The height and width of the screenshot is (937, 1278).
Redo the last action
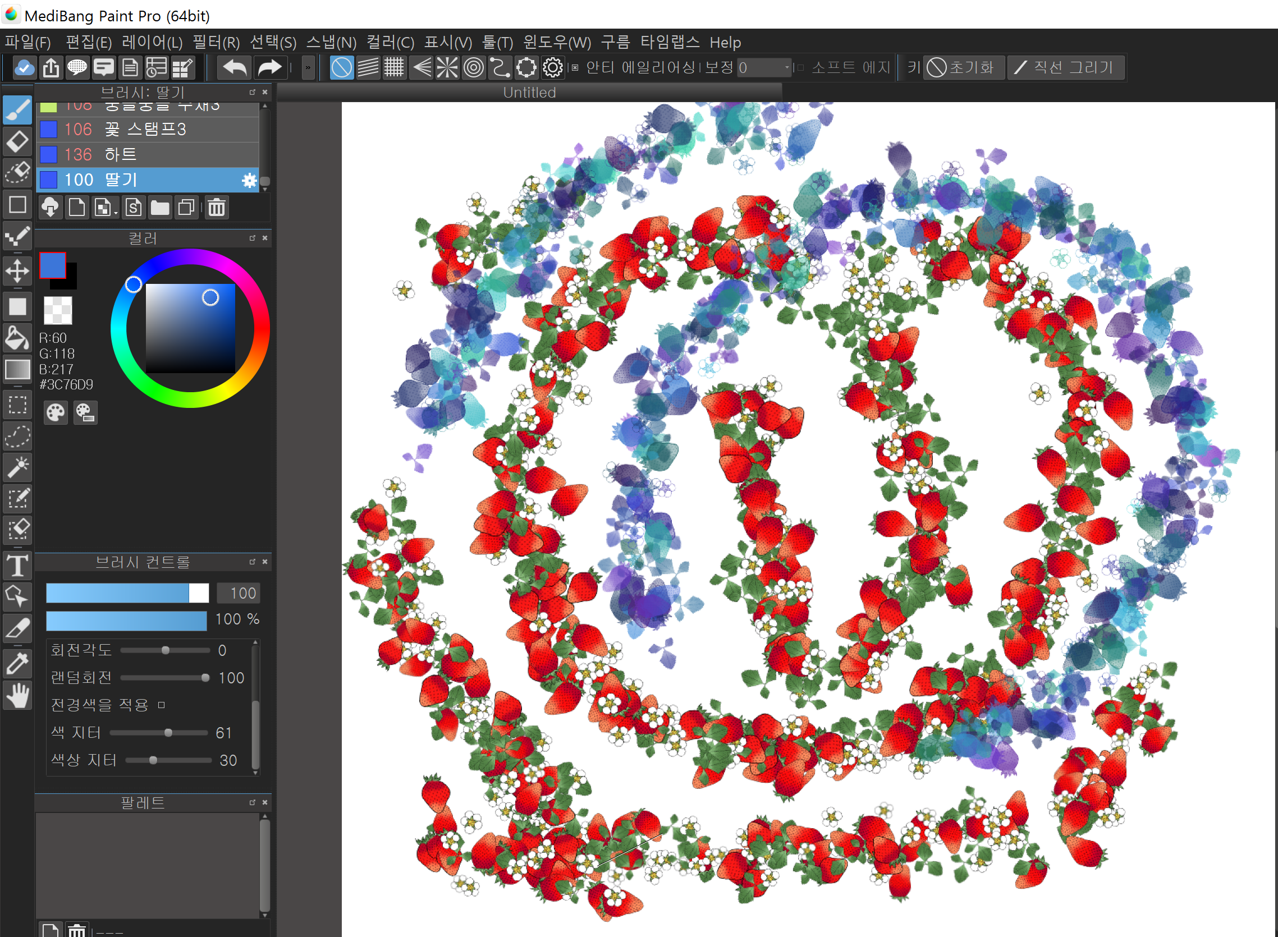pyautogui.click(x=270, y=67)
